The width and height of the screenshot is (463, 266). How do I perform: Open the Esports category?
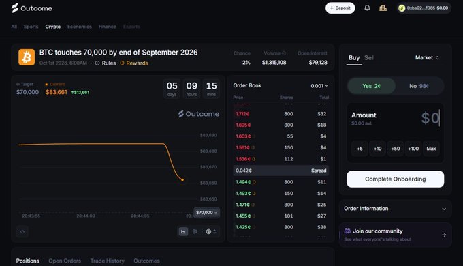click(x=131, y=27)
